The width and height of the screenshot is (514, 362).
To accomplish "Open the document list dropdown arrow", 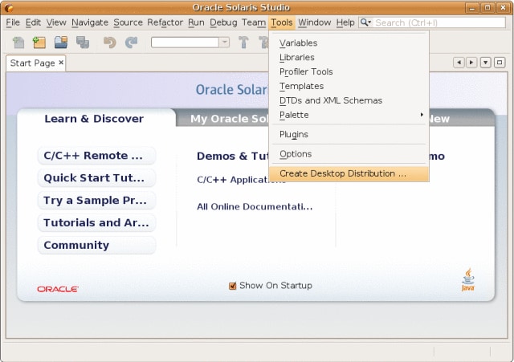I will click(x=485, y=62).
